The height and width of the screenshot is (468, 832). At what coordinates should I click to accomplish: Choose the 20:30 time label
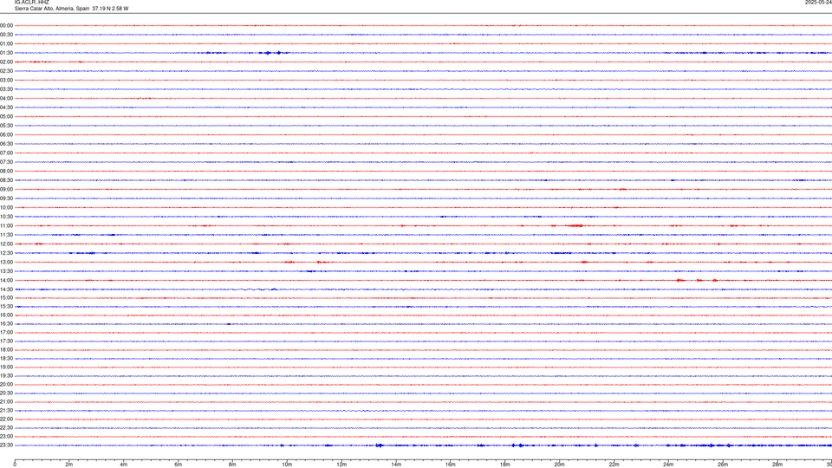[6, 393]
